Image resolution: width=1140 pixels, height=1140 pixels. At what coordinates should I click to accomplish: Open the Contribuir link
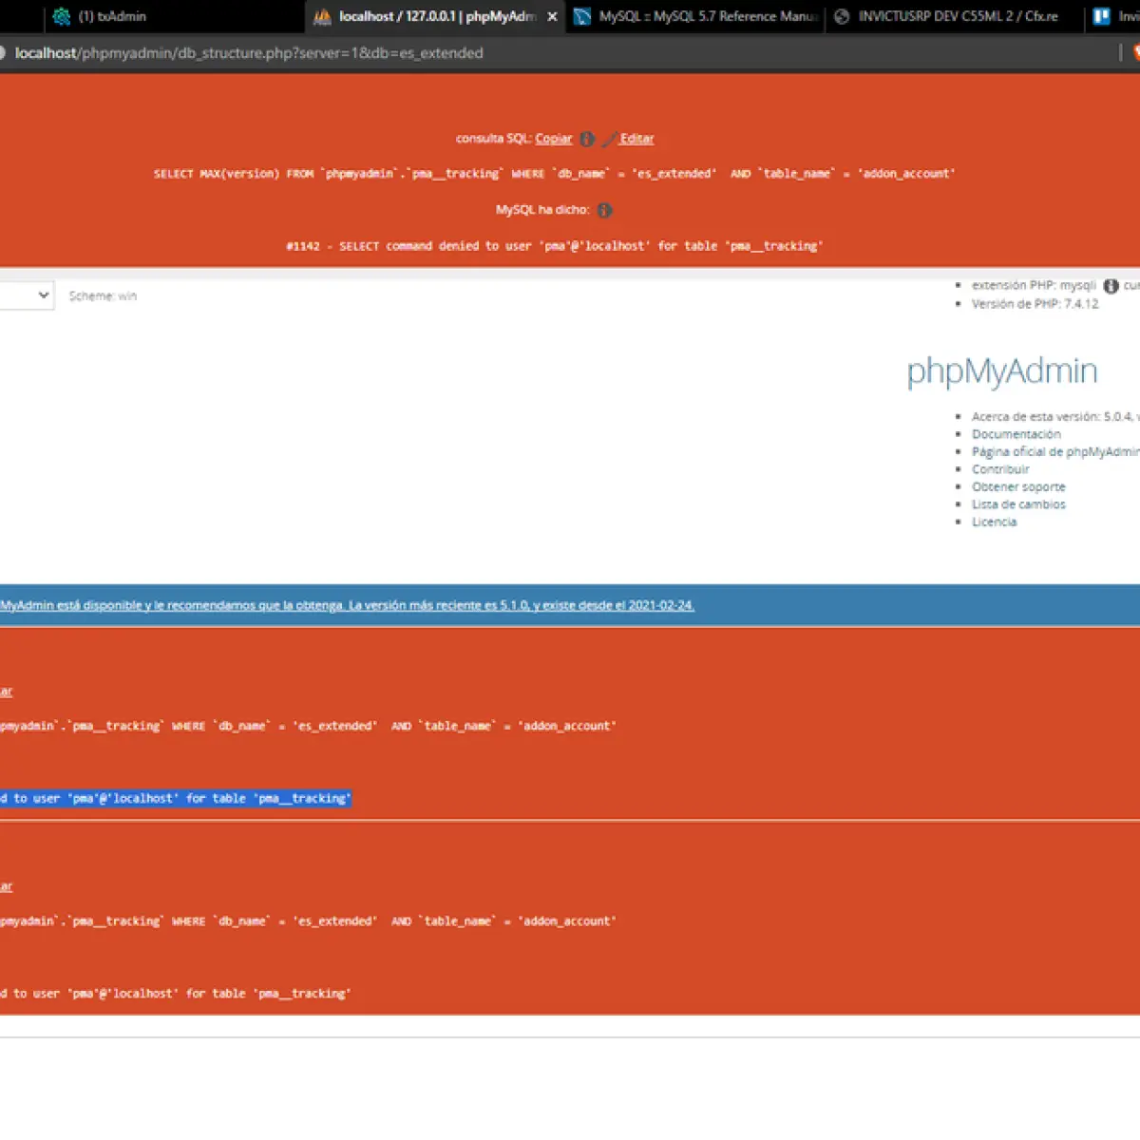pyautogui.click(x=1000, y=469)
